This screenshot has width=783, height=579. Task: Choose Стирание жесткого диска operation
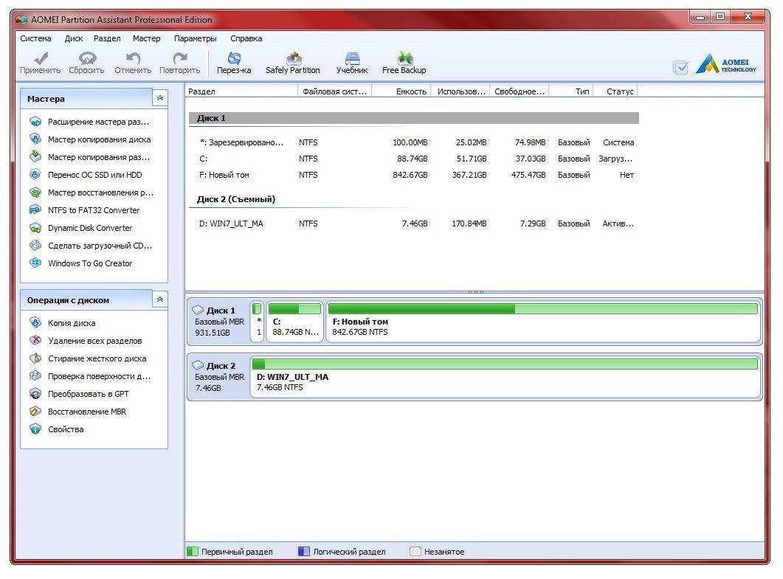pyautogui.click(x=88, y=358)
